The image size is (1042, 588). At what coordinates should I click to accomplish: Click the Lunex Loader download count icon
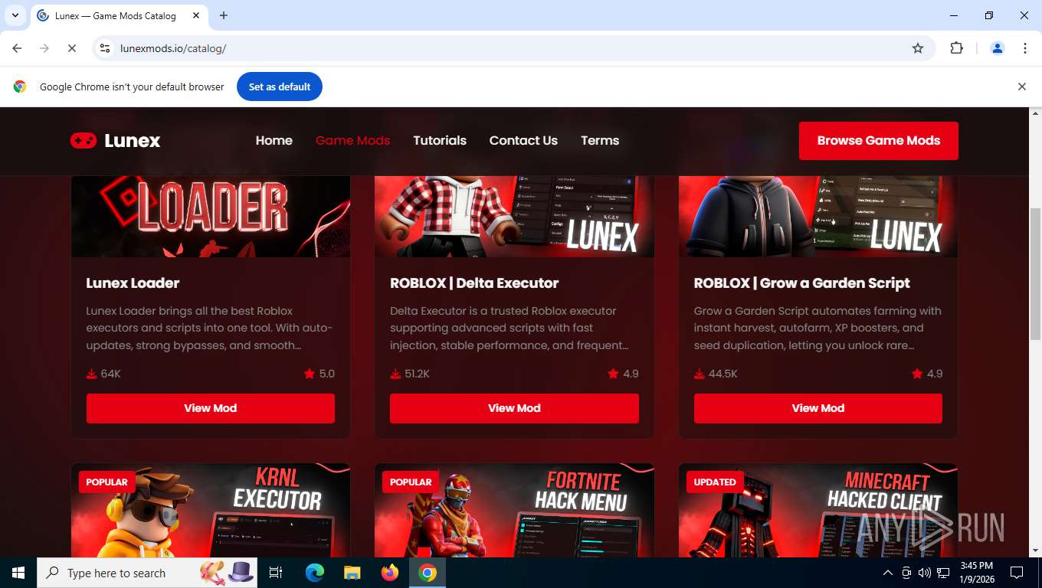(x=91, y=374)
